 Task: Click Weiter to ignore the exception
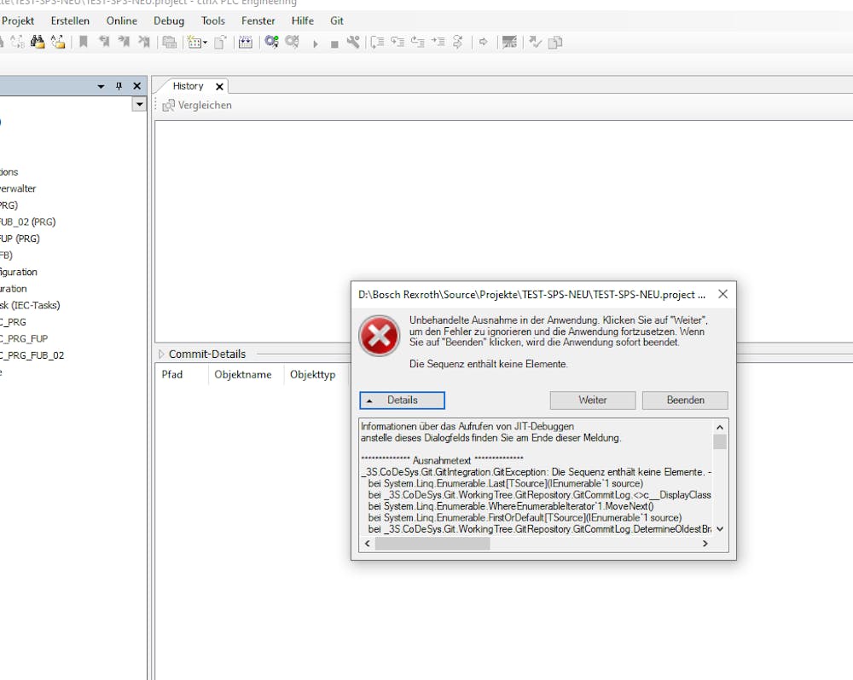click(x=592, y=400)
